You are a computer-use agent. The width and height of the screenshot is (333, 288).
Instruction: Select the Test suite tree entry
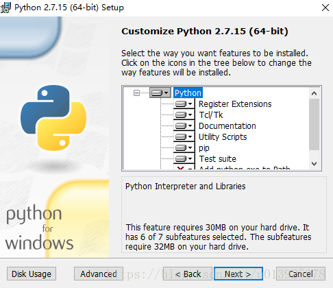tap(218, 159)
